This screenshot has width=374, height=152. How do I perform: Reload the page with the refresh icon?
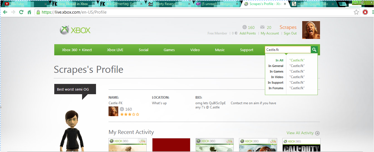(x=21, y=12)
